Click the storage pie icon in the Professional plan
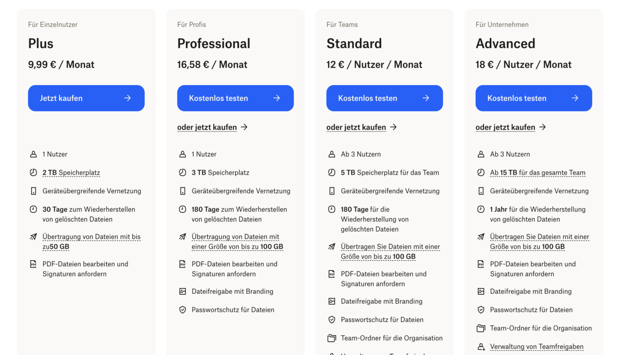632x355 pixels. pos(182,173)
